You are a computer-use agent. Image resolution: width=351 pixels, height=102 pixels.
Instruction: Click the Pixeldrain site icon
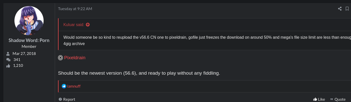coord(60,58)
